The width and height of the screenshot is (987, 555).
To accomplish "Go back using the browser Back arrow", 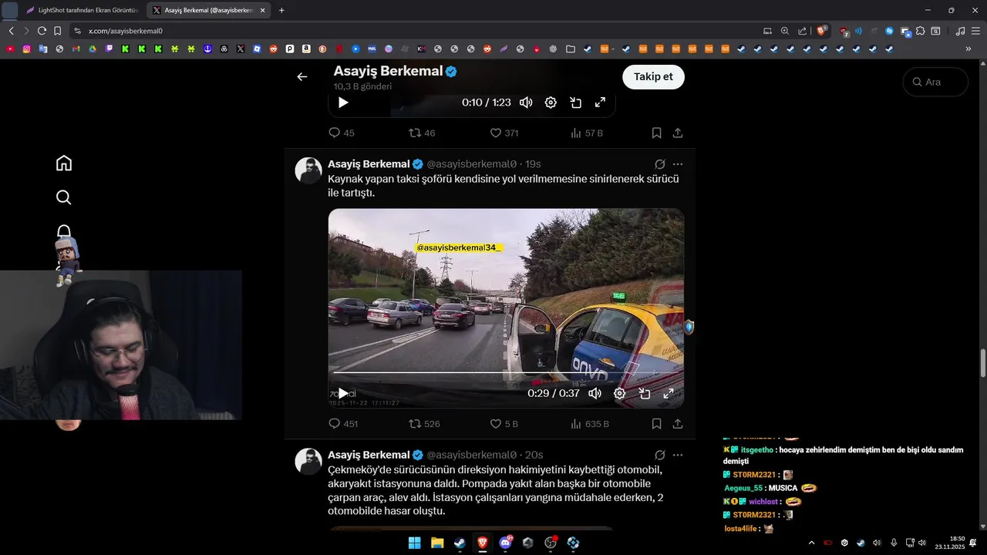I will pos(11,31).
